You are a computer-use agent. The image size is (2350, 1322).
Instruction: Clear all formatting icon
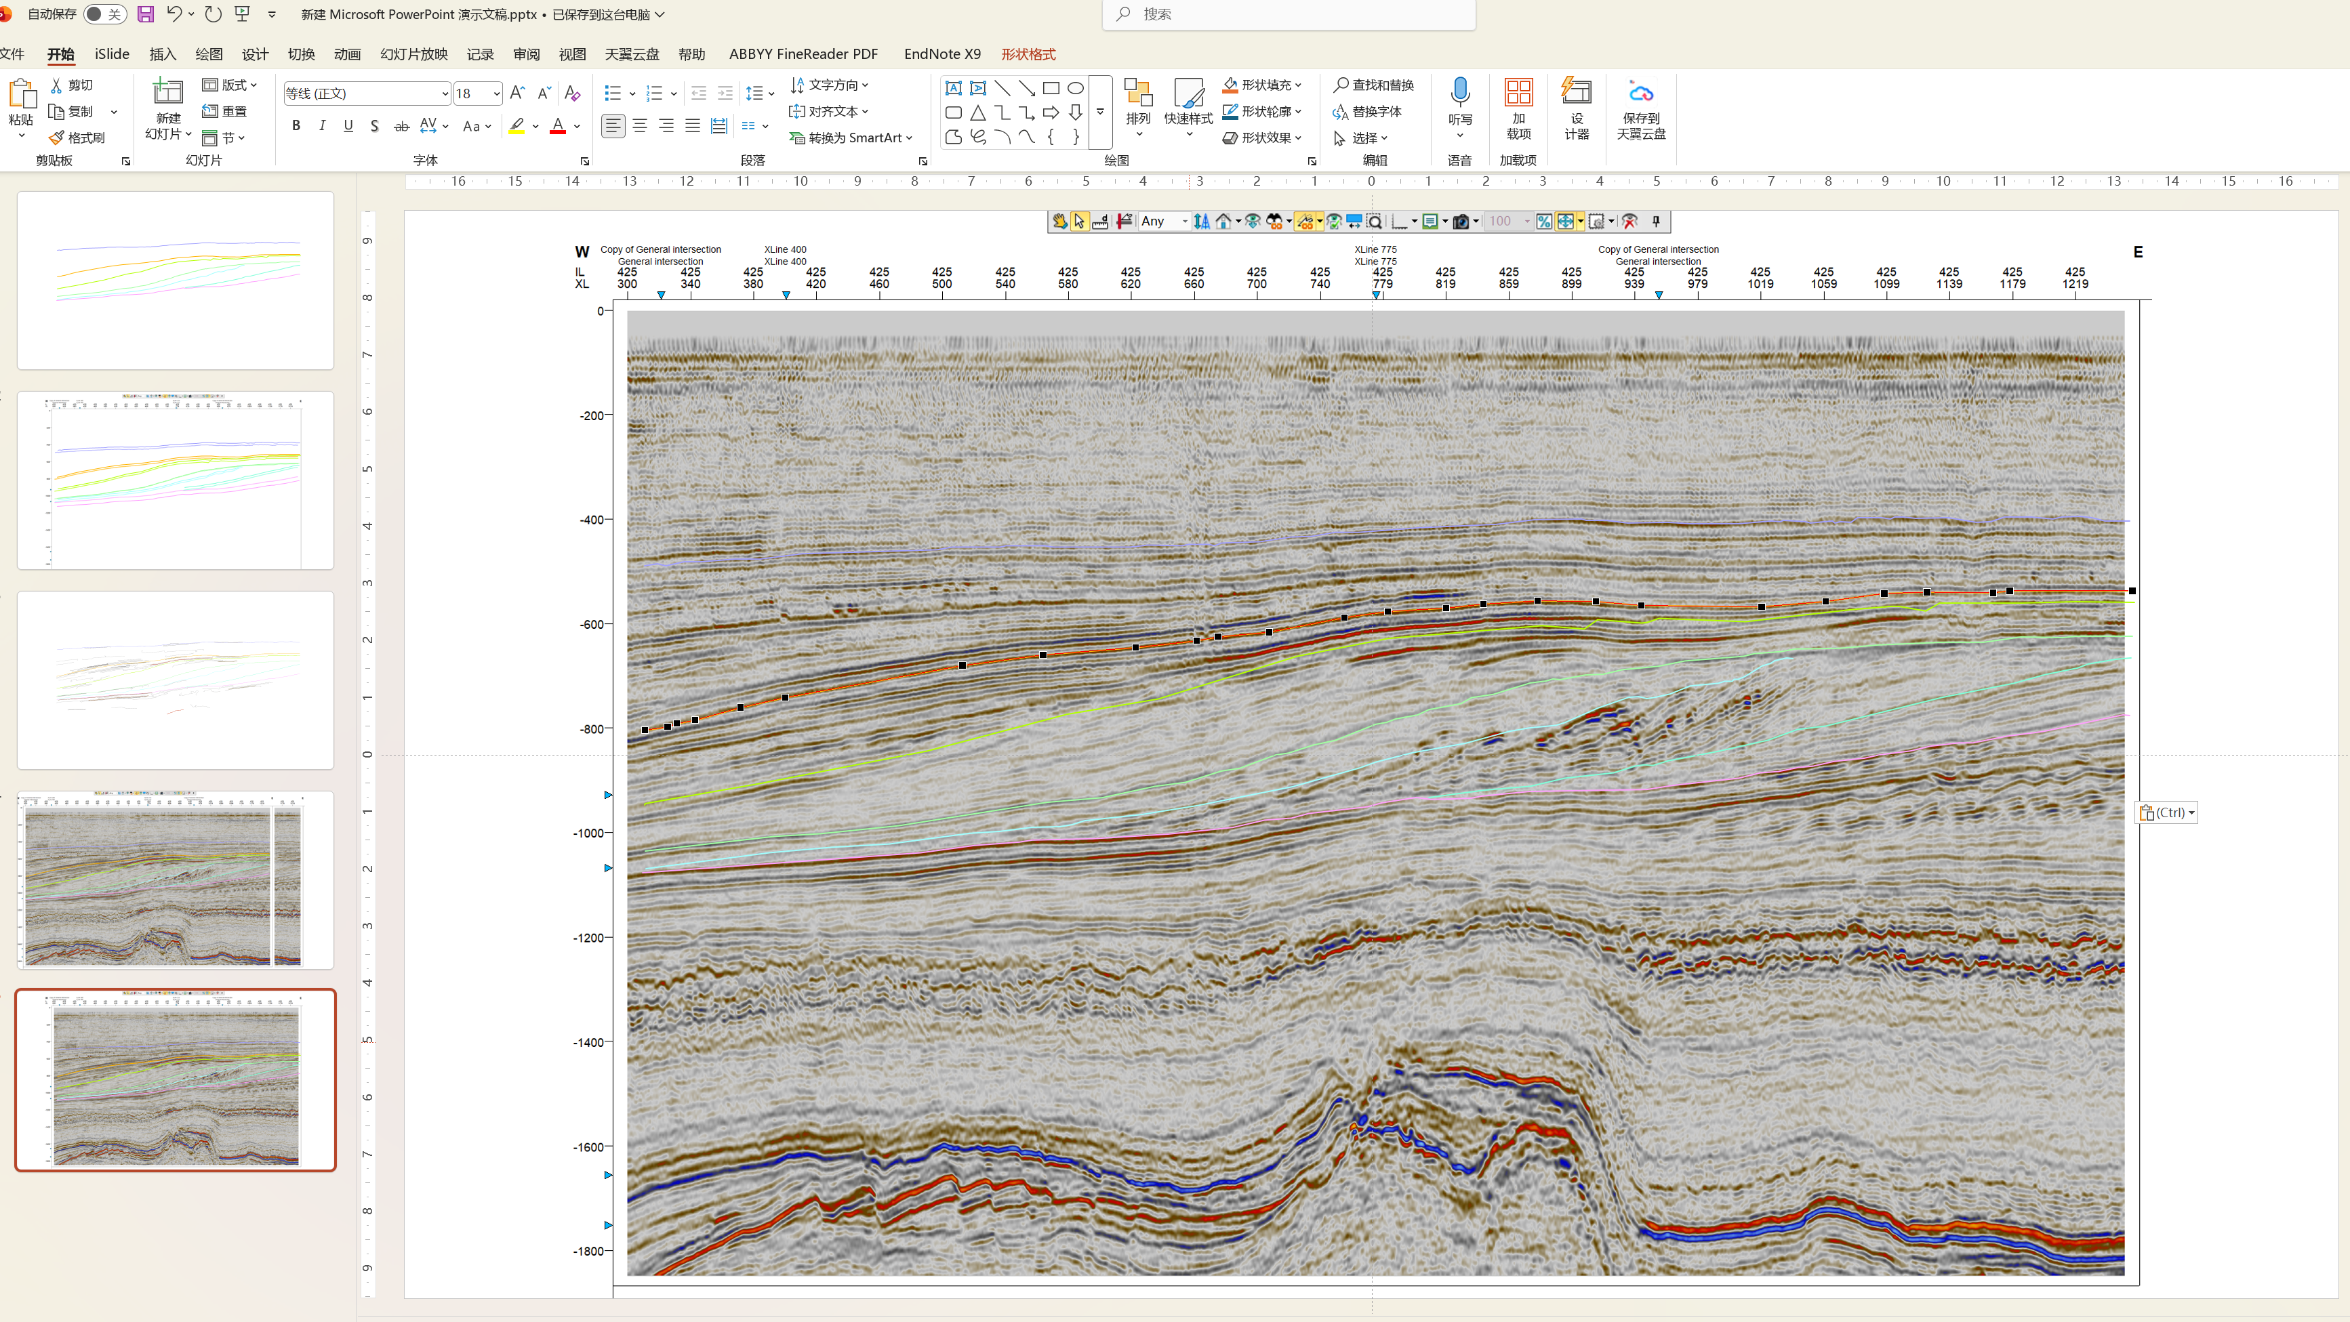572,93
